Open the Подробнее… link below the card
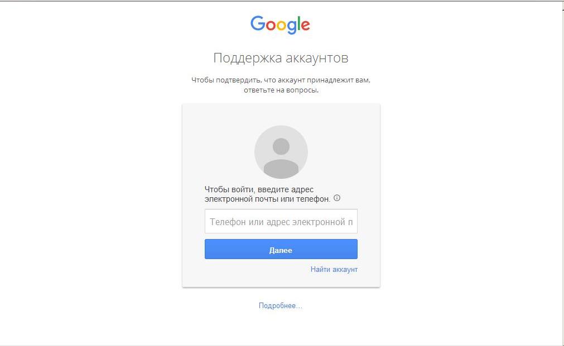The height and width of the screenshot is (346, 564). click(x=280, y=306)
